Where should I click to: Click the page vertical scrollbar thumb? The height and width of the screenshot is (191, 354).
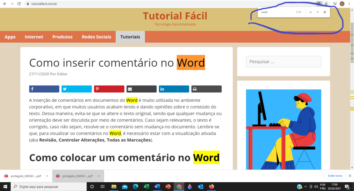pyautogui.click(x=352, y=43)
